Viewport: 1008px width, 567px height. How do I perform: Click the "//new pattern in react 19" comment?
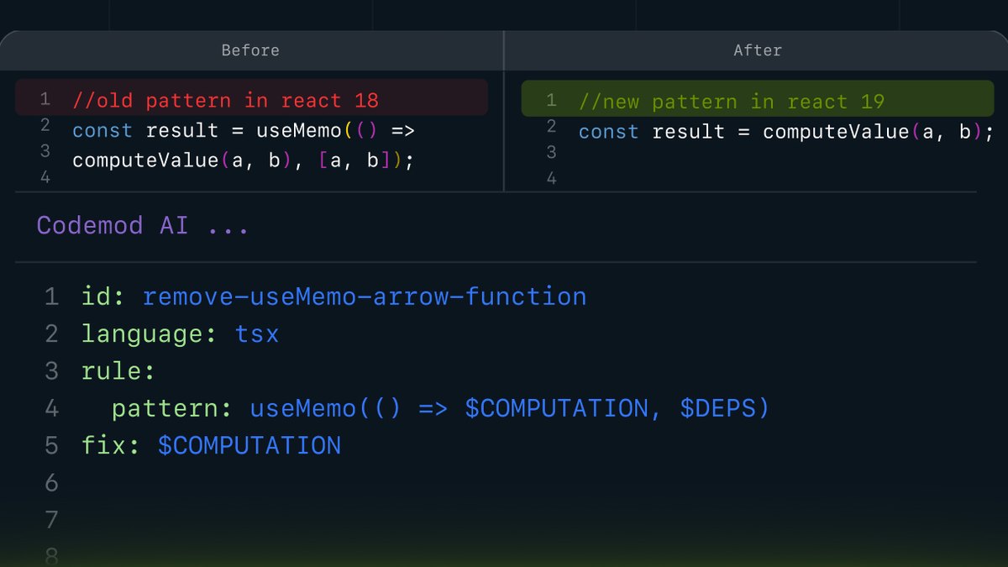(x=732, y=102)
